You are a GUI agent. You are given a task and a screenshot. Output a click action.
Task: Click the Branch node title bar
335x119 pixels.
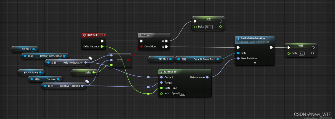(x=154, y=35)
